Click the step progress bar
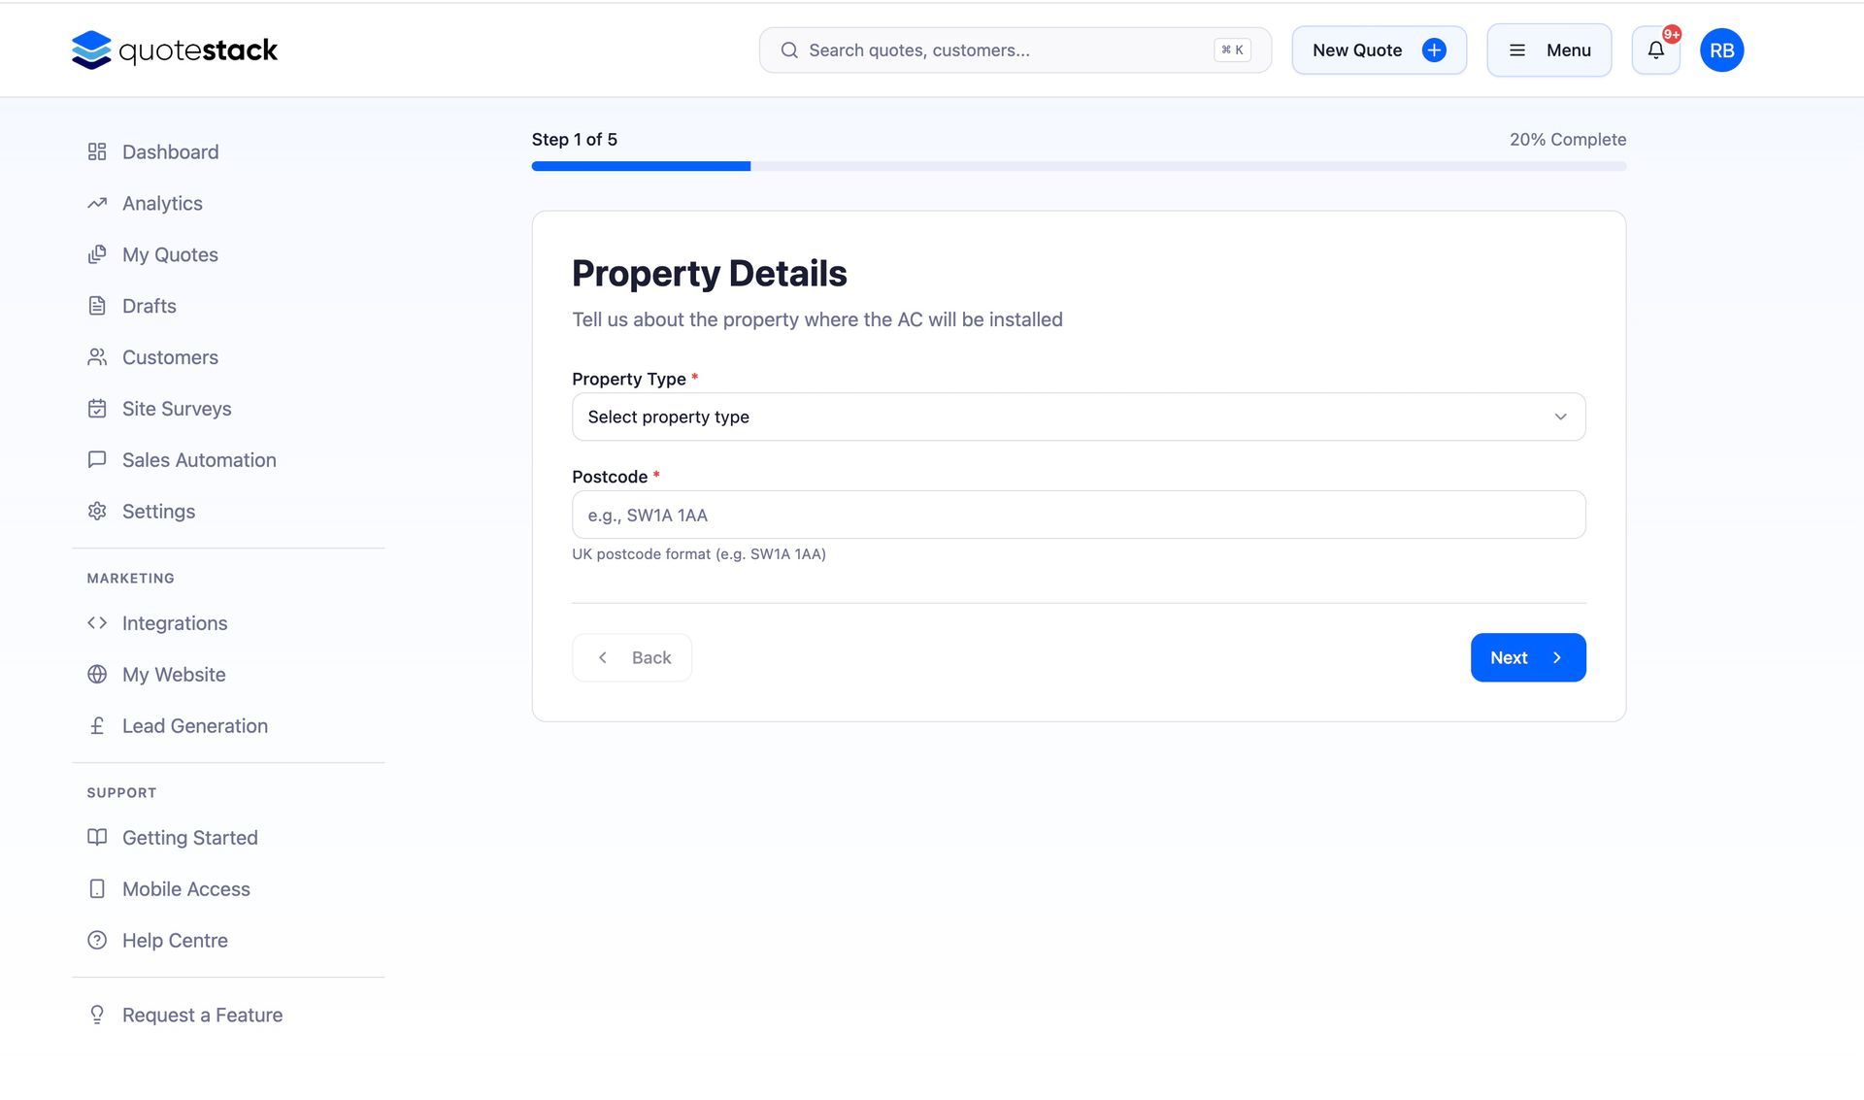 coord(1078,167)
